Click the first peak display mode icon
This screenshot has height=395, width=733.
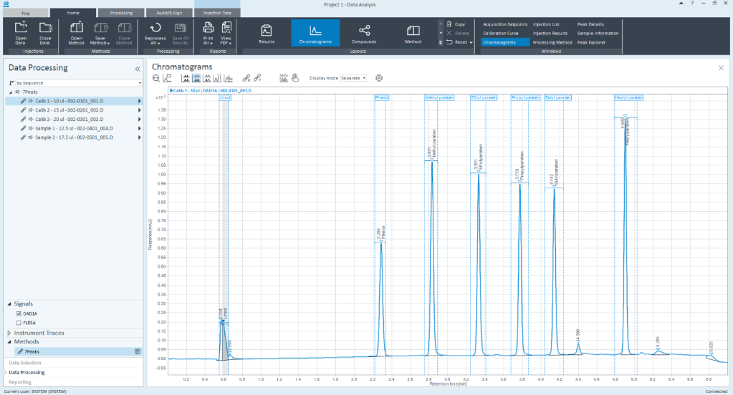pos(186,78)
